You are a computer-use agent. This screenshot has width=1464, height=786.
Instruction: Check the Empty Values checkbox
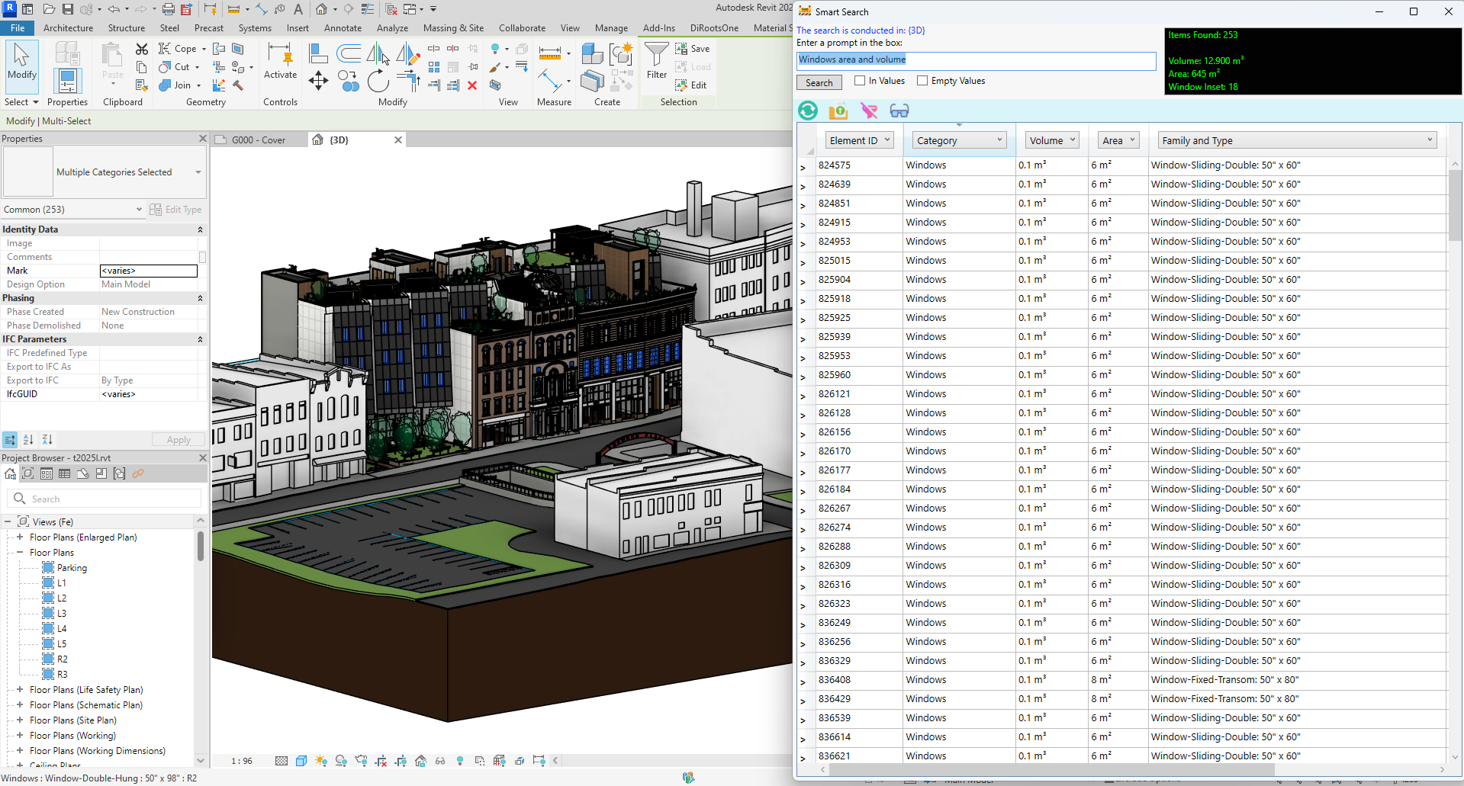point(922,81)
